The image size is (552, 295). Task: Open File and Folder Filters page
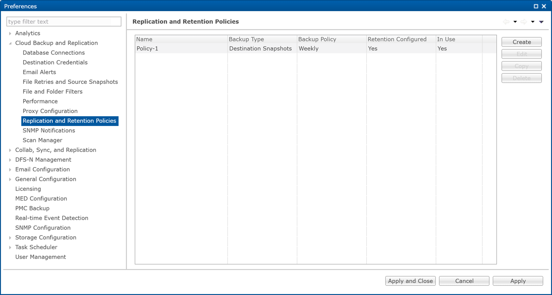point(52,92)
